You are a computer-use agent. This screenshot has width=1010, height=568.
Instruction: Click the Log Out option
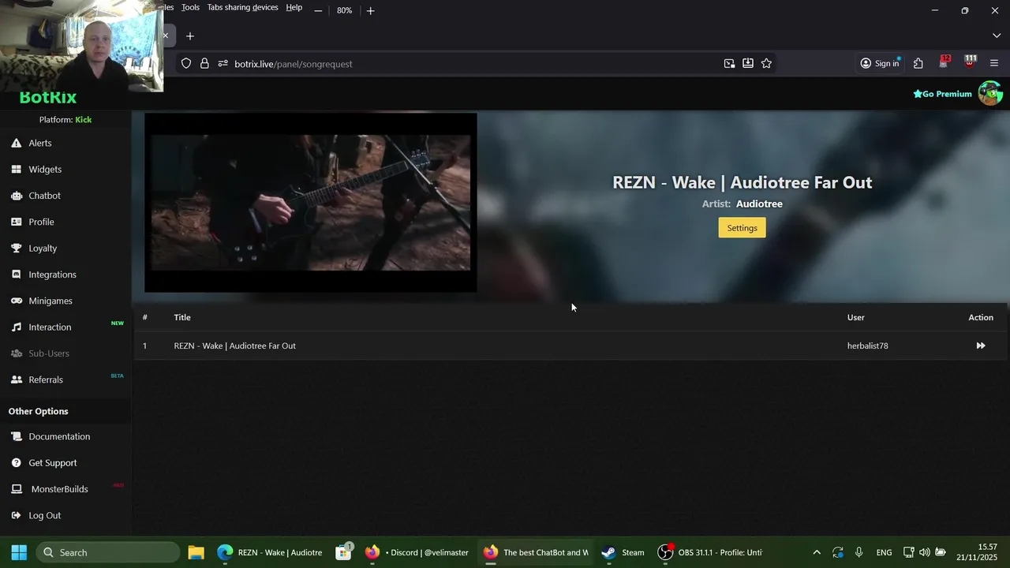[44, 515]
